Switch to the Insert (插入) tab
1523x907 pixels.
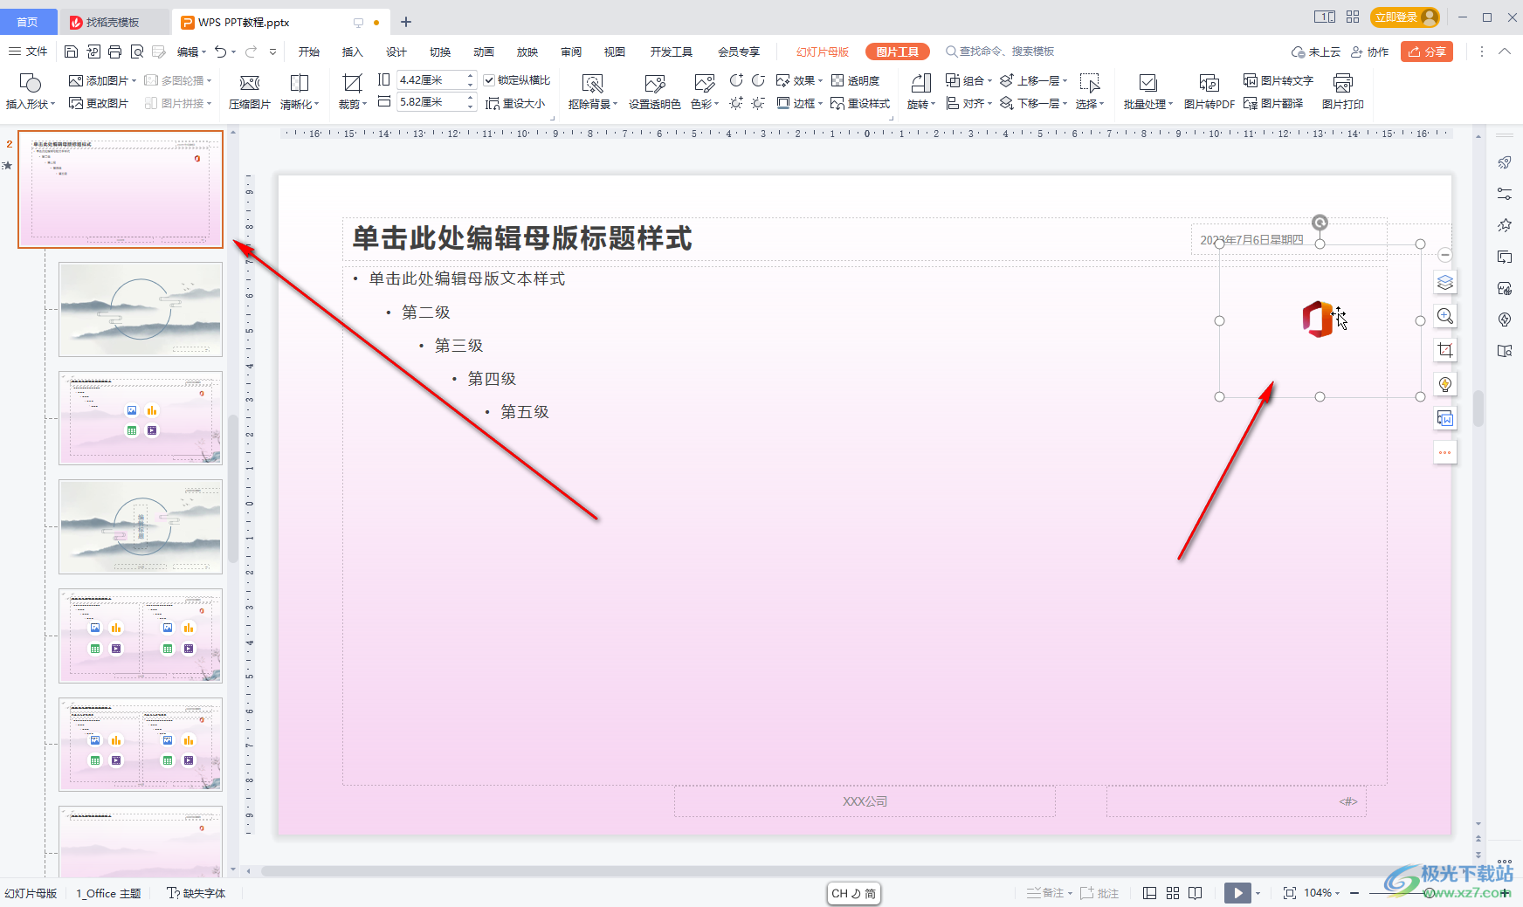[x=352, y=52]
